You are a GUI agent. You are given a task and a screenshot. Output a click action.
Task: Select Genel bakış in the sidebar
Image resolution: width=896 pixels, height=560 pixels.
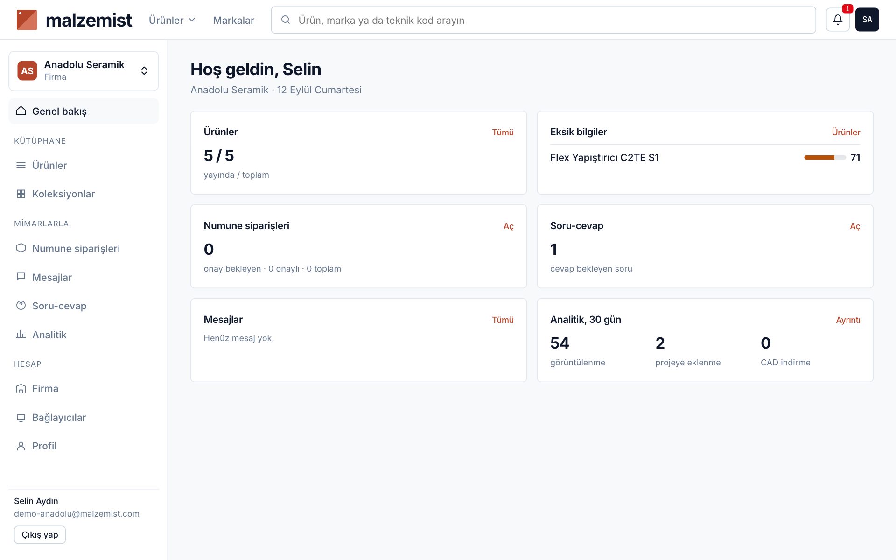[84, 111]
